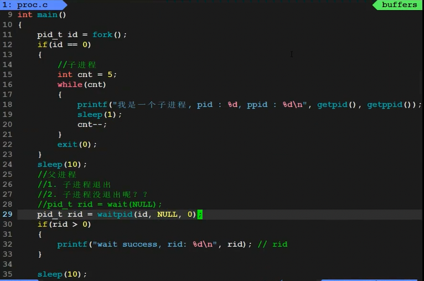Click commented wait(NULL) line
Viewport: 424px width, 281px height.
click(x=99, y=205)
